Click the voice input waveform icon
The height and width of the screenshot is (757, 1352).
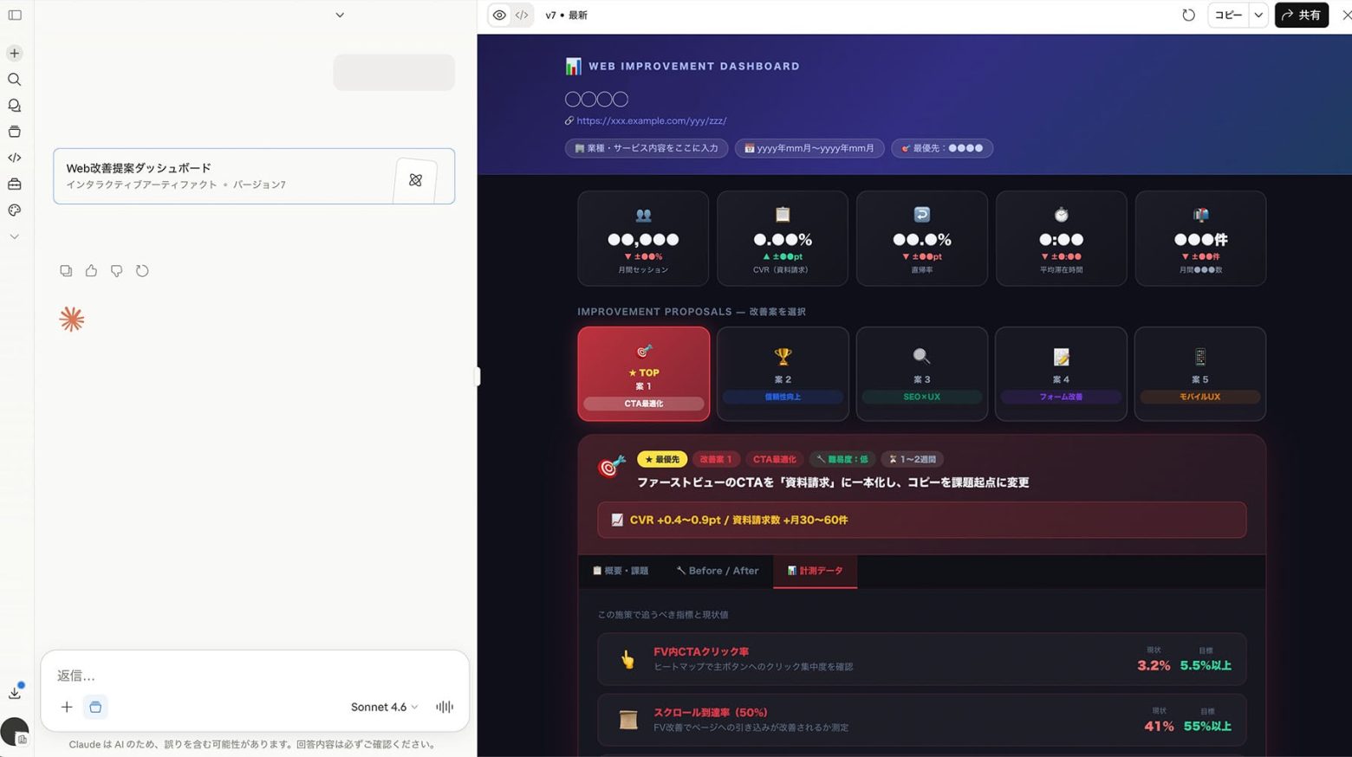pos(445,707)
